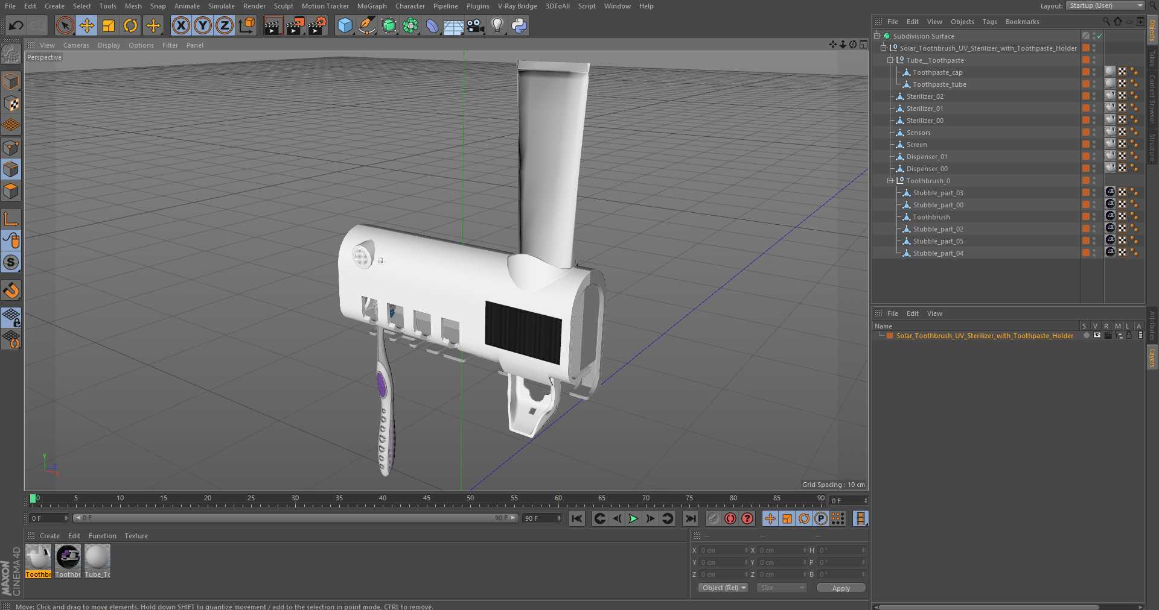This screenshot has width=1159, height=610.
Task: Toggle Y axis lock
Action: click(x=203, y=25)
